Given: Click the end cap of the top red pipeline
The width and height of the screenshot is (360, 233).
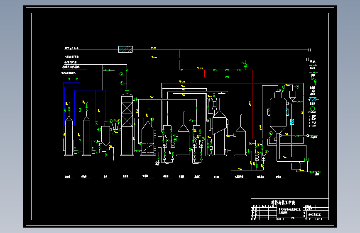Looking at the screenshot, I should pos(309,50).
